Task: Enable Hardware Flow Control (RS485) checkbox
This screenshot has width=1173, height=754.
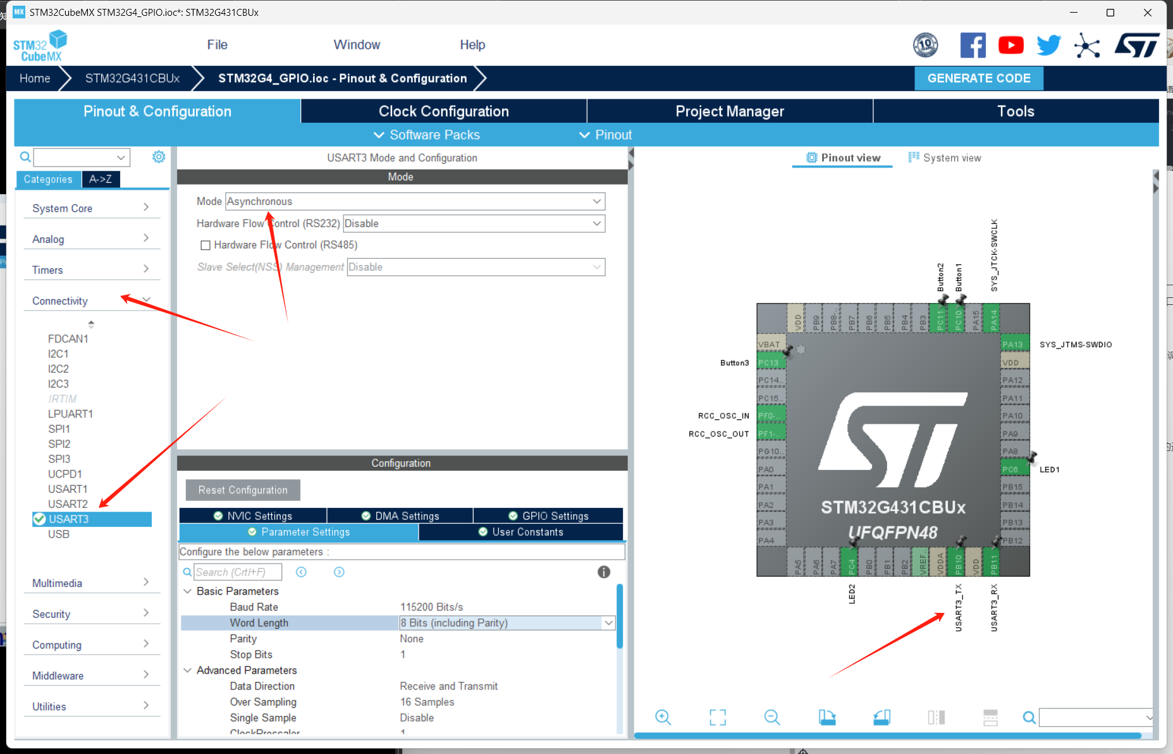Action: (206, 245)
